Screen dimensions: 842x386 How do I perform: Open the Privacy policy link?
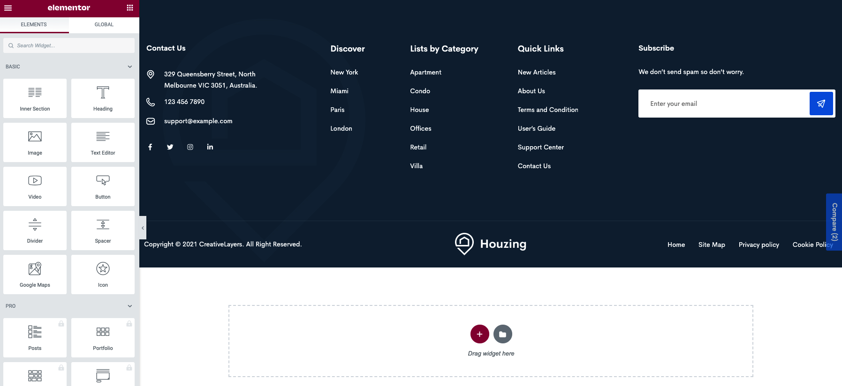[759, 245]
